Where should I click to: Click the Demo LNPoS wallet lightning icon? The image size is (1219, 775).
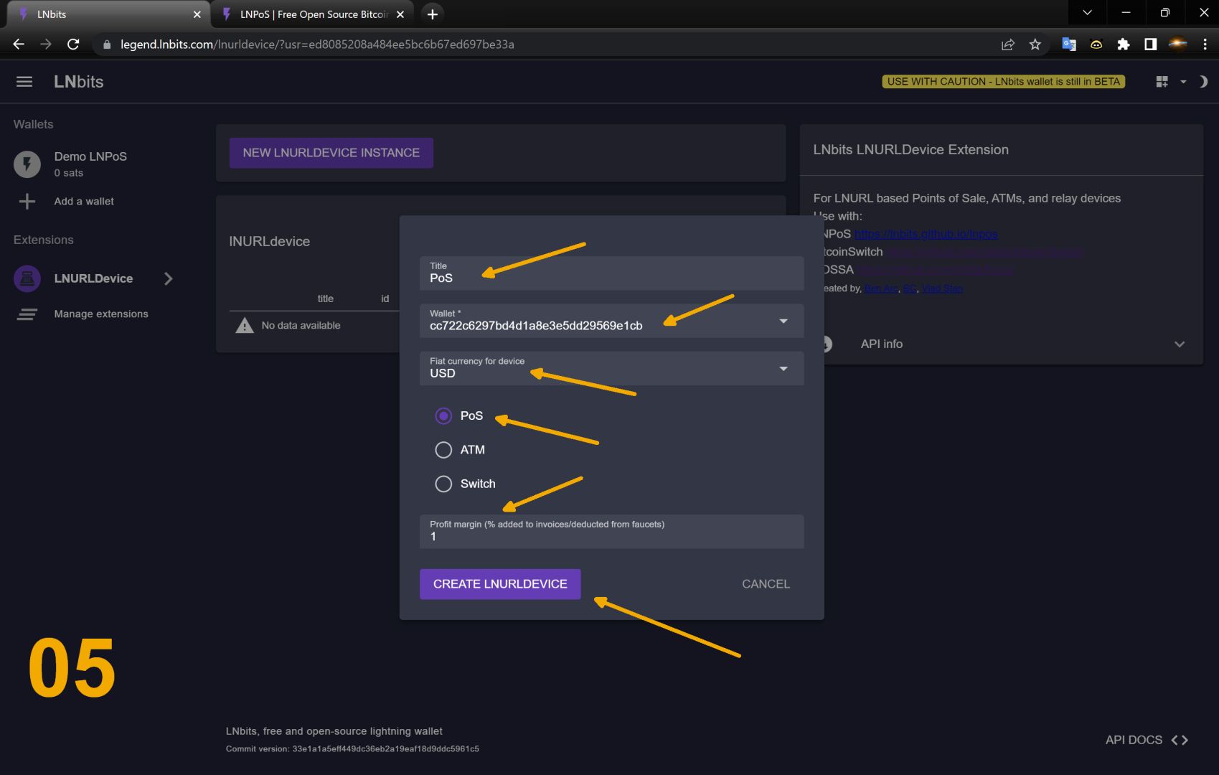[27, 164]
